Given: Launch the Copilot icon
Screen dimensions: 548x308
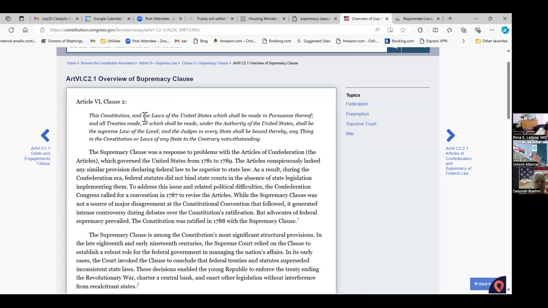Looking at the screenshot, I should (505, 30).
